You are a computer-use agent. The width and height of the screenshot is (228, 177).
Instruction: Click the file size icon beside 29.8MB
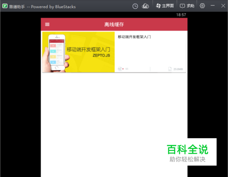(170, 69)
